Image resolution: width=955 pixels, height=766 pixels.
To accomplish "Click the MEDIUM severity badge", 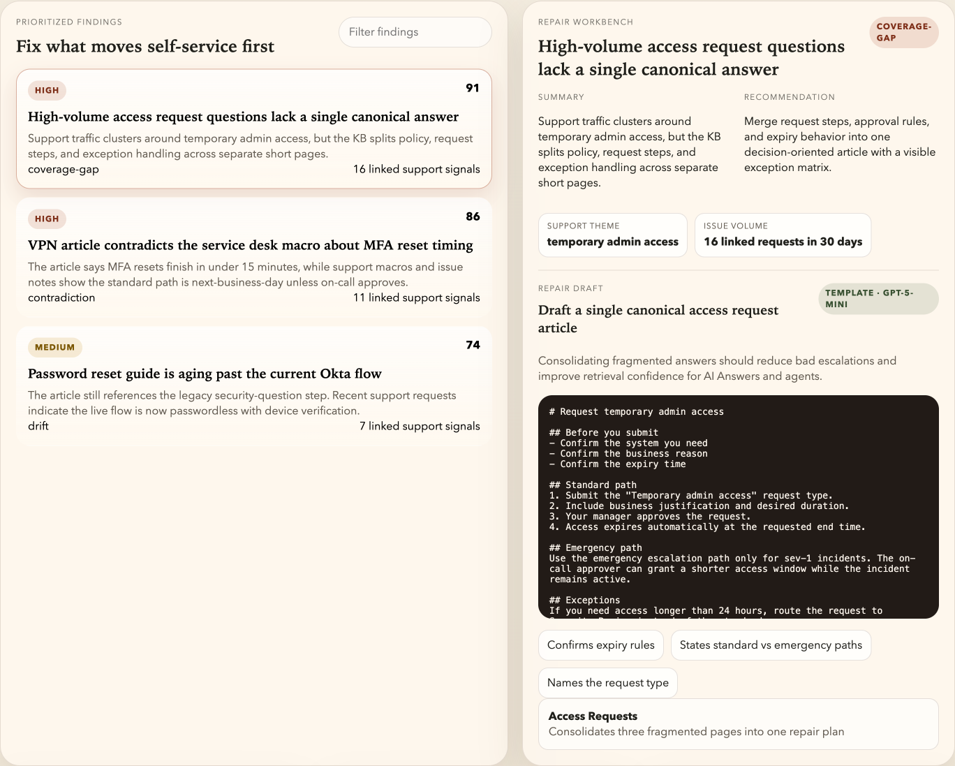I will [54, 347].
